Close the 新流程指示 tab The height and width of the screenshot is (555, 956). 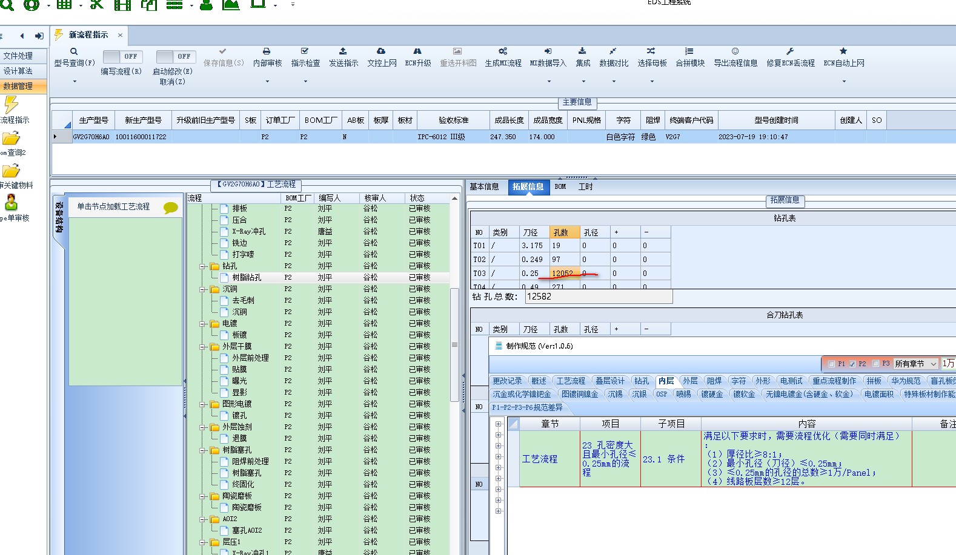pyautogui.click(x=120, y=35)
